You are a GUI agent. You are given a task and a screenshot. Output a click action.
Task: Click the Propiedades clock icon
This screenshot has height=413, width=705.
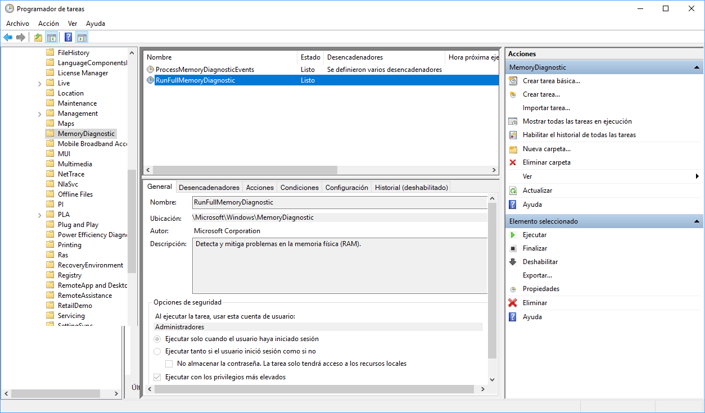[x=513, y=289]
